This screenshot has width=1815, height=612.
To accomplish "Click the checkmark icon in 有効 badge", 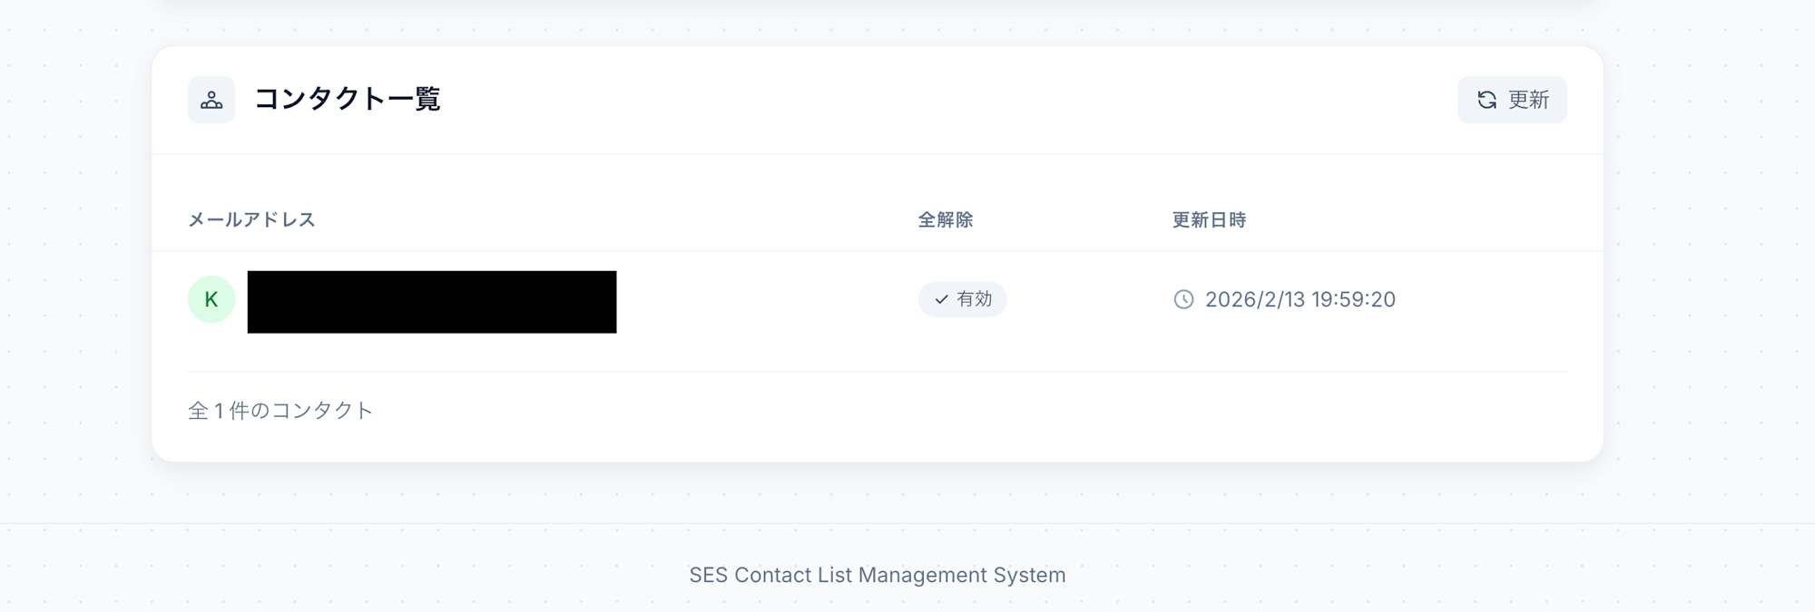I will click(941, 299).
